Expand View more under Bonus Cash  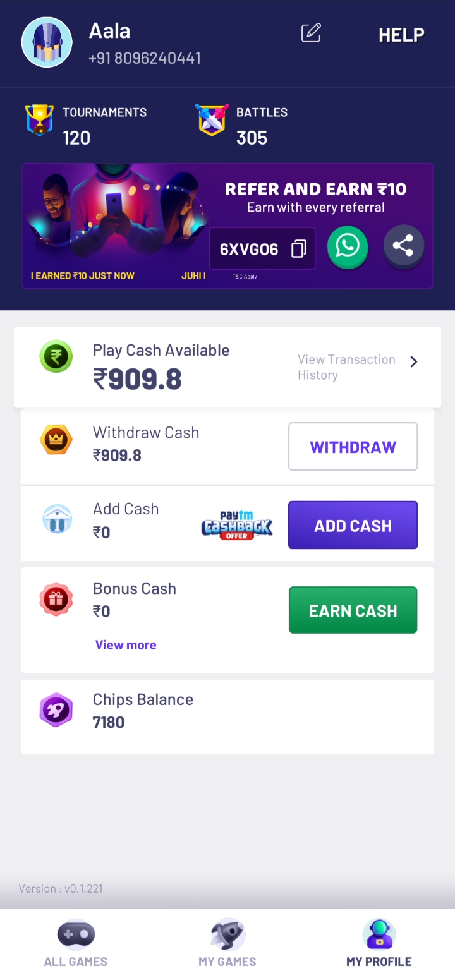click(126, 644)
